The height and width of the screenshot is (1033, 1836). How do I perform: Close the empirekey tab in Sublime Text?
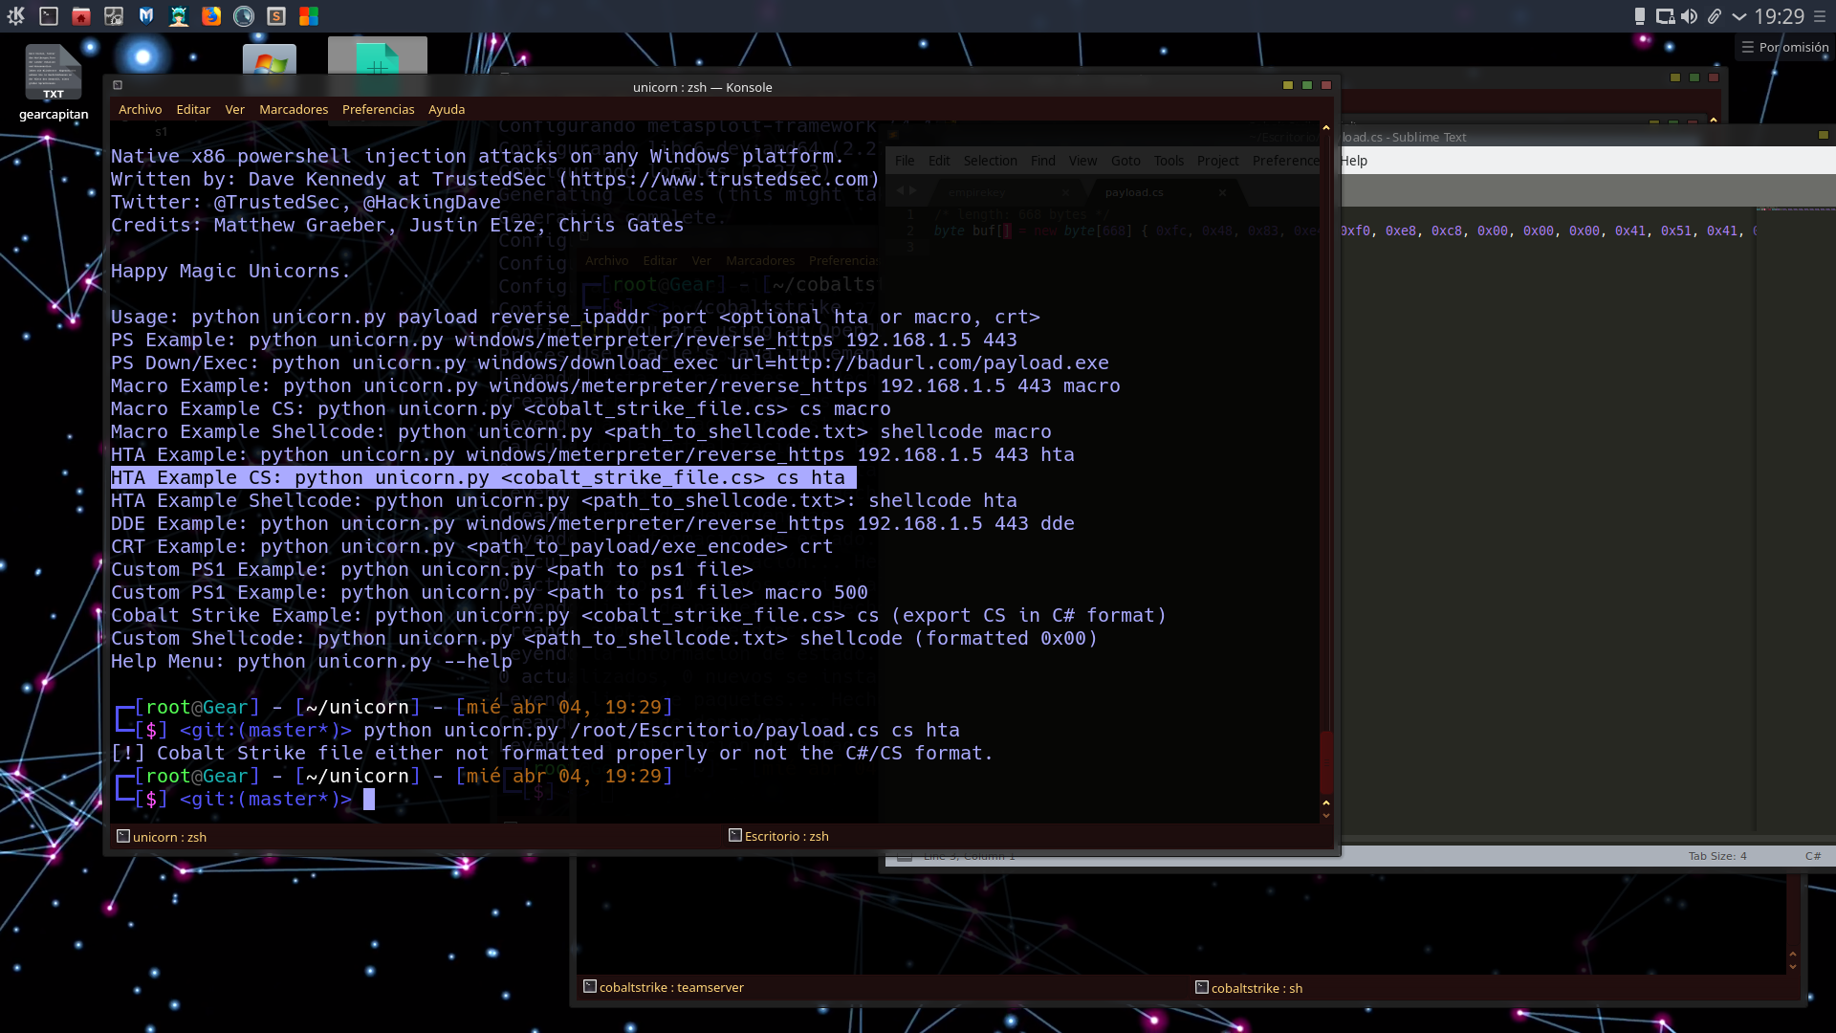click(1065, 191)
